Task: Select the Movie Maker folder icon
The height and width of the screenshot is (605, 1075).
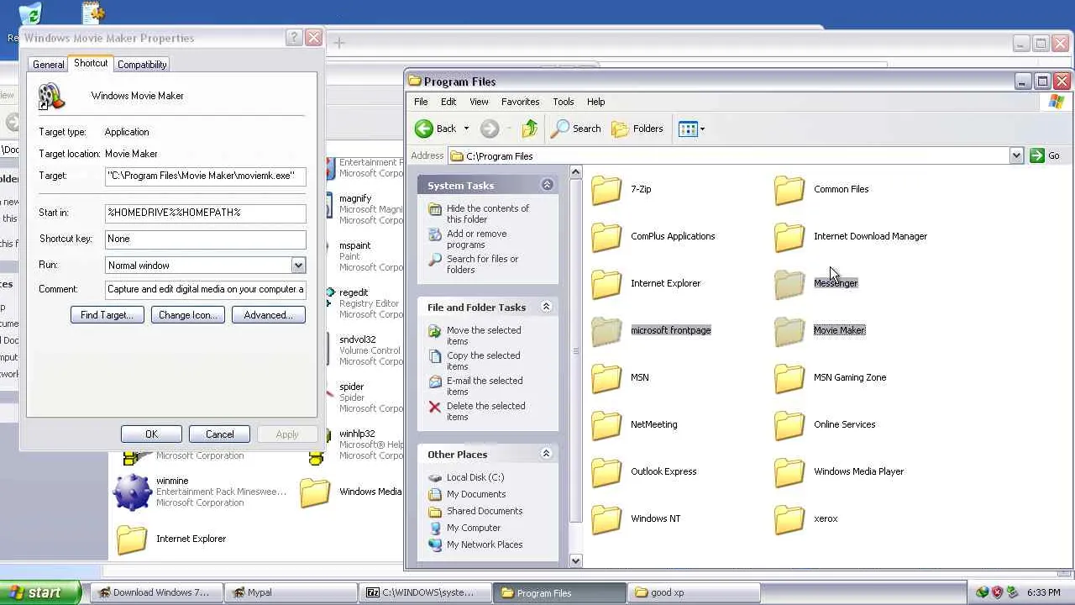Action: coord(789,331)
